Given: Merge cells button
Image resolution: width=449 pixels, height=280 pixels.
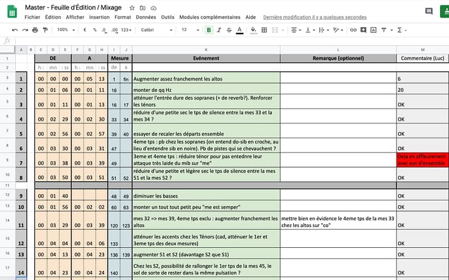Looking at the screenshot, I should (275, 30).
